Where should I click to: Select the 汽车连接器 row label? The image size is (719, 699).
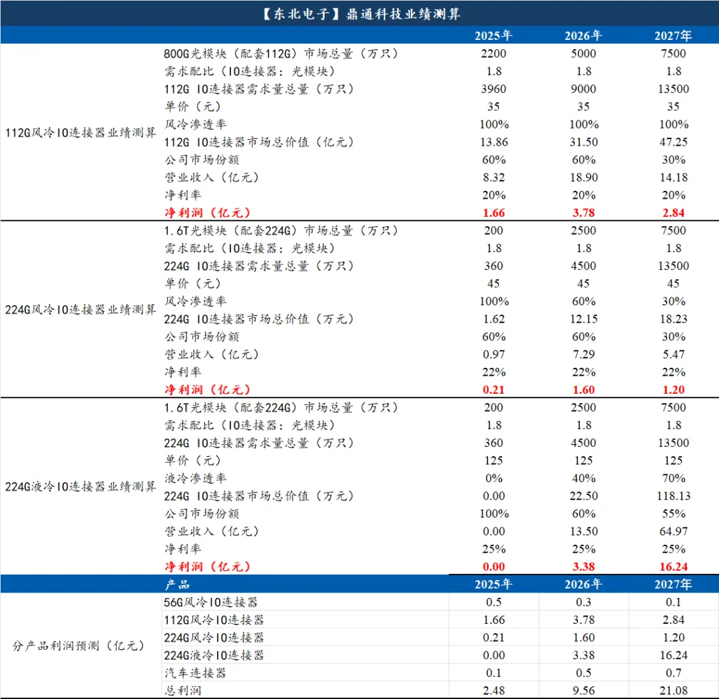[x=195, y=673]
